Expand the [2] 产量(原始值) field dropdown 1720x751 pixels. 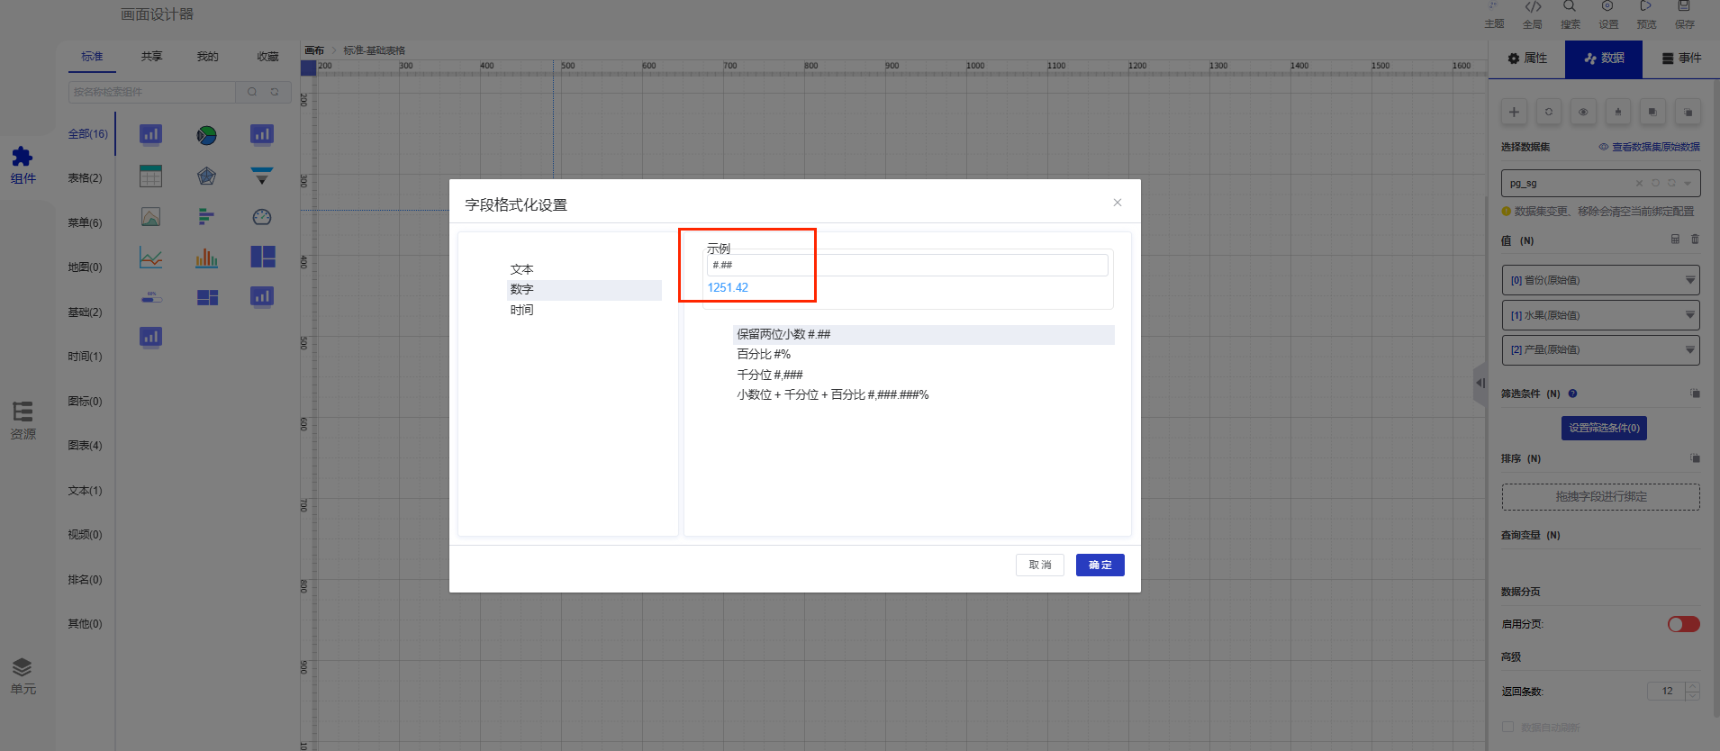click(x=1690, y=349)
